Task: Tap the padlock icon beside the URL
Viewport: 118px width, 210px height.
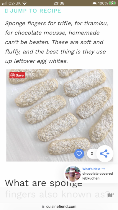Action: point(43,206)
